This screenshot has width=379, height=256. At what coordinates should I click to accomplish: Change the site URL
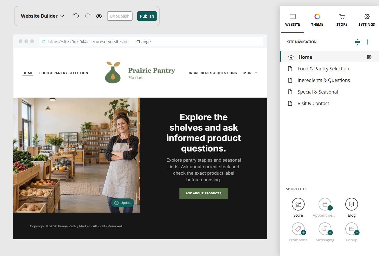tap(144, 42)
